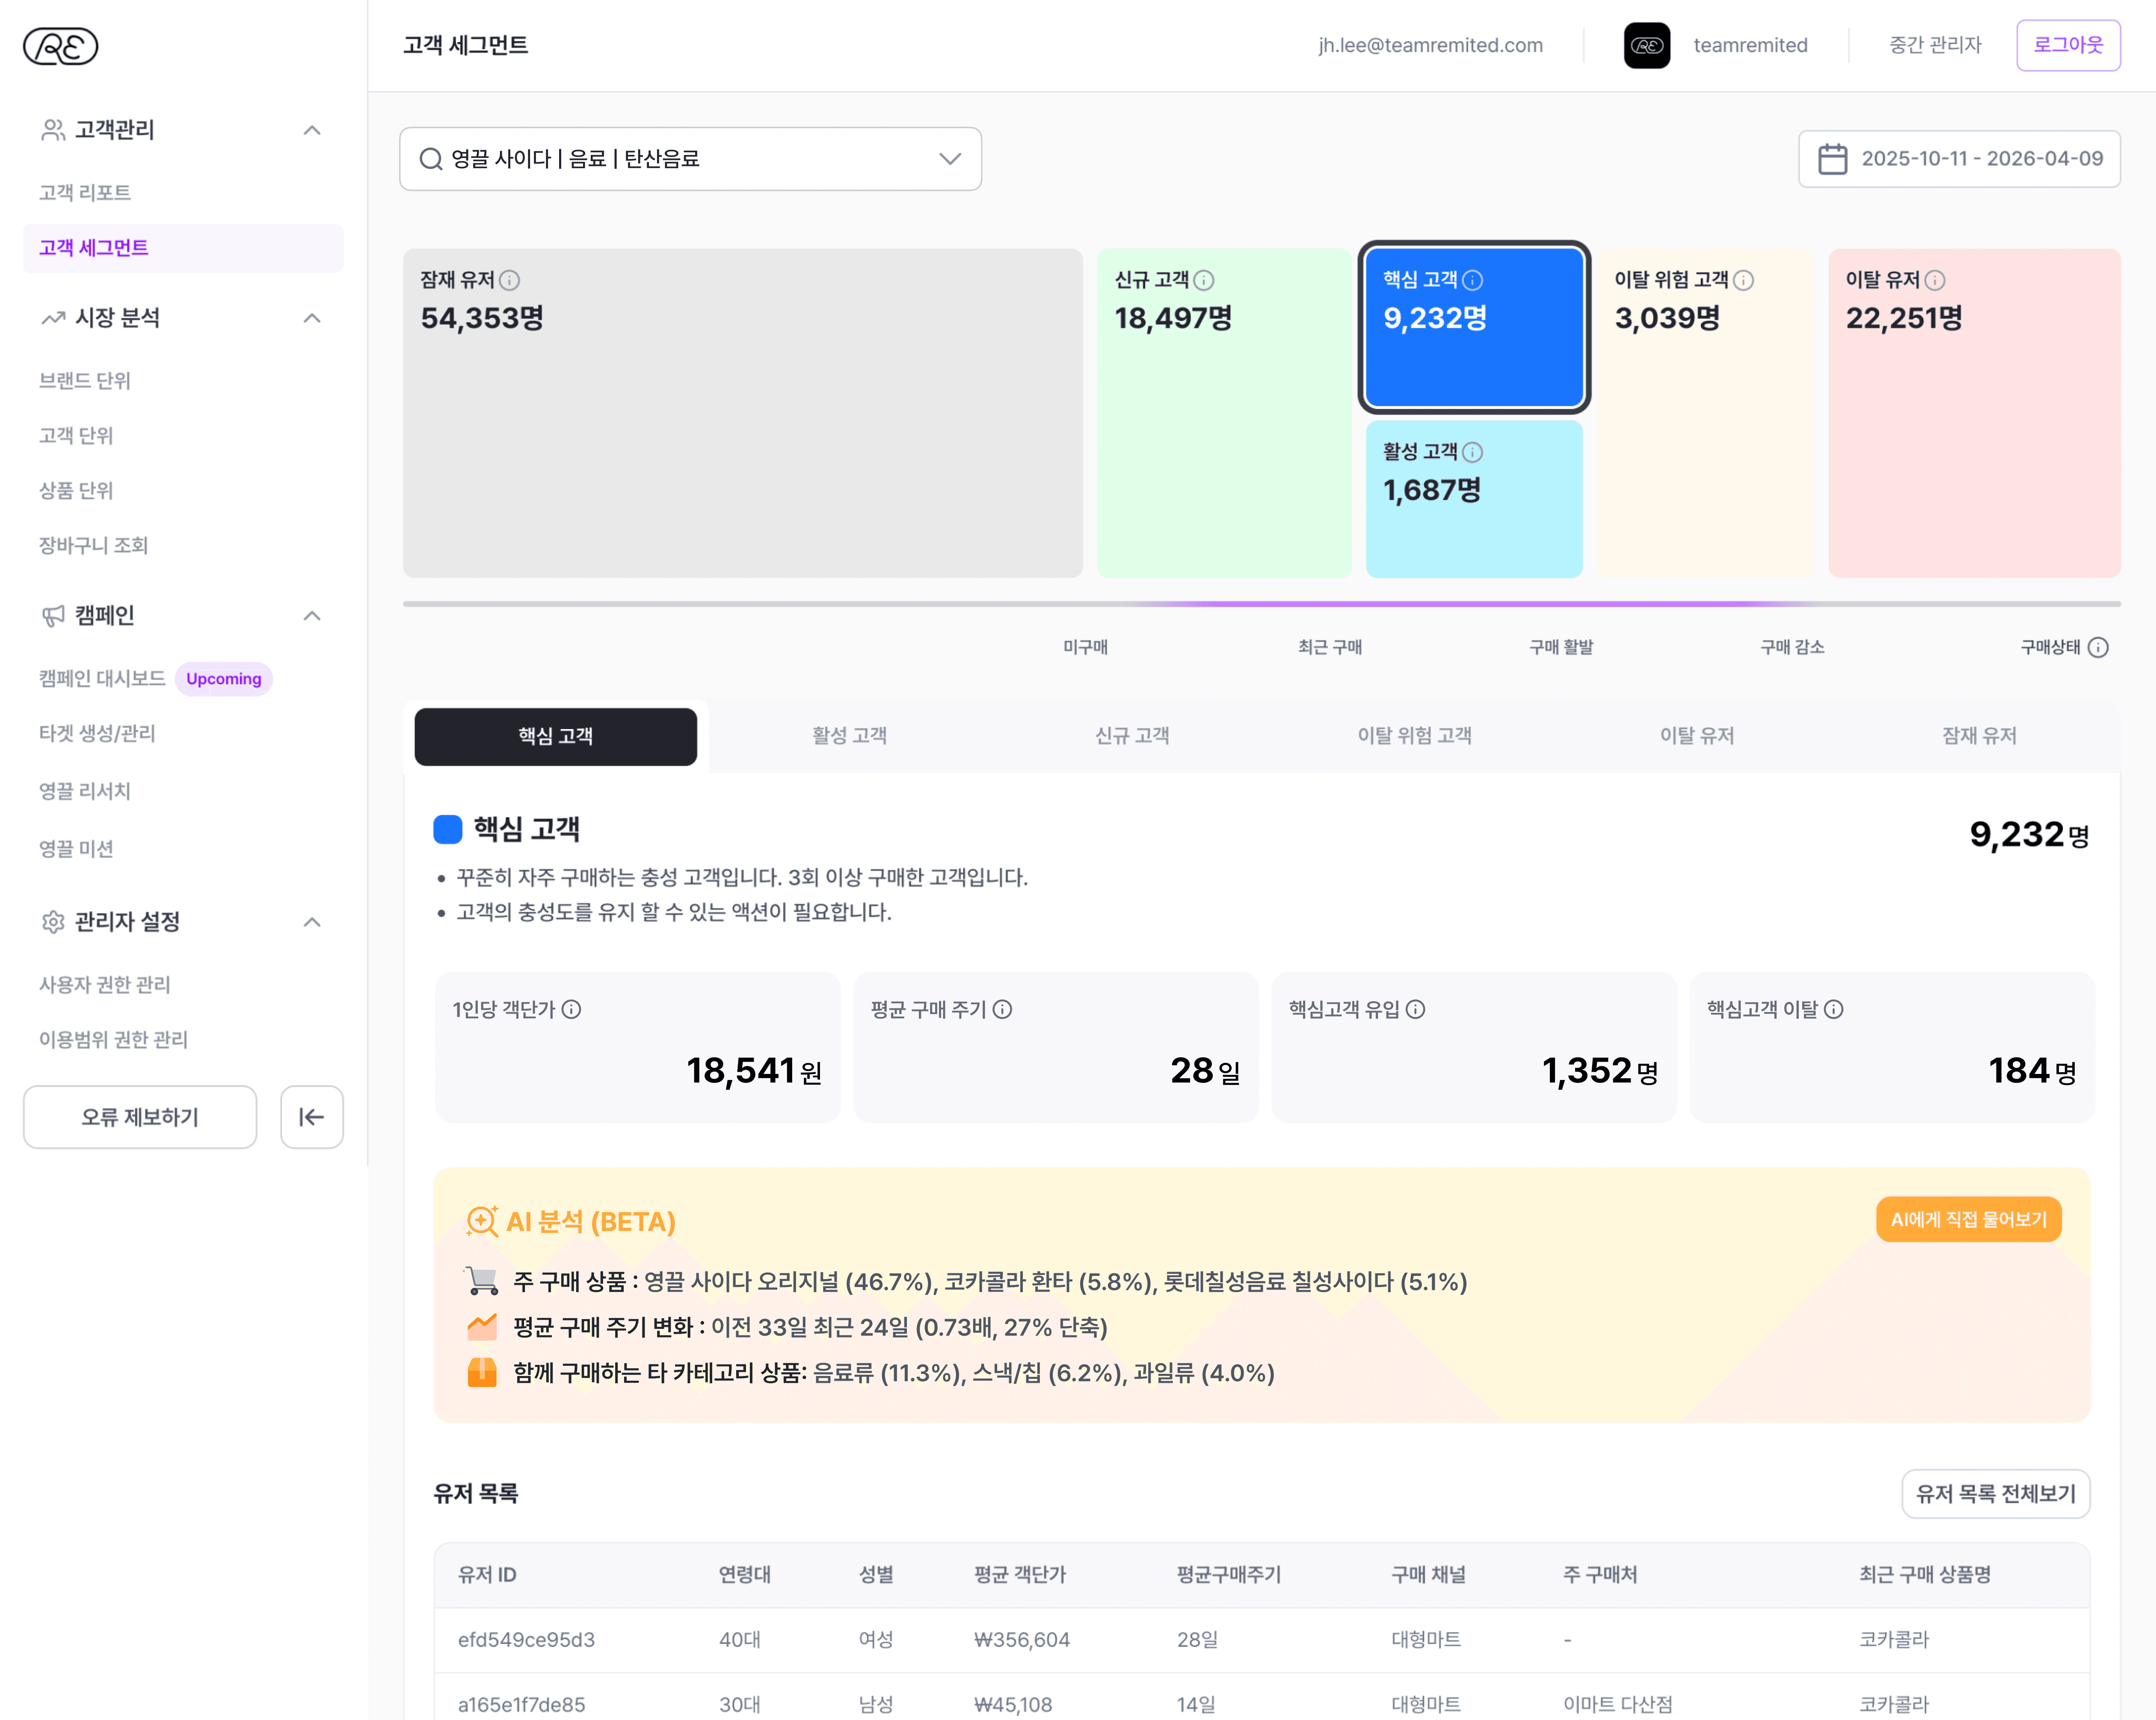This screenshot has height=1720, width=2156.
Task: Click the sidebar collapse arrow icon
Action: [311, 1117]
